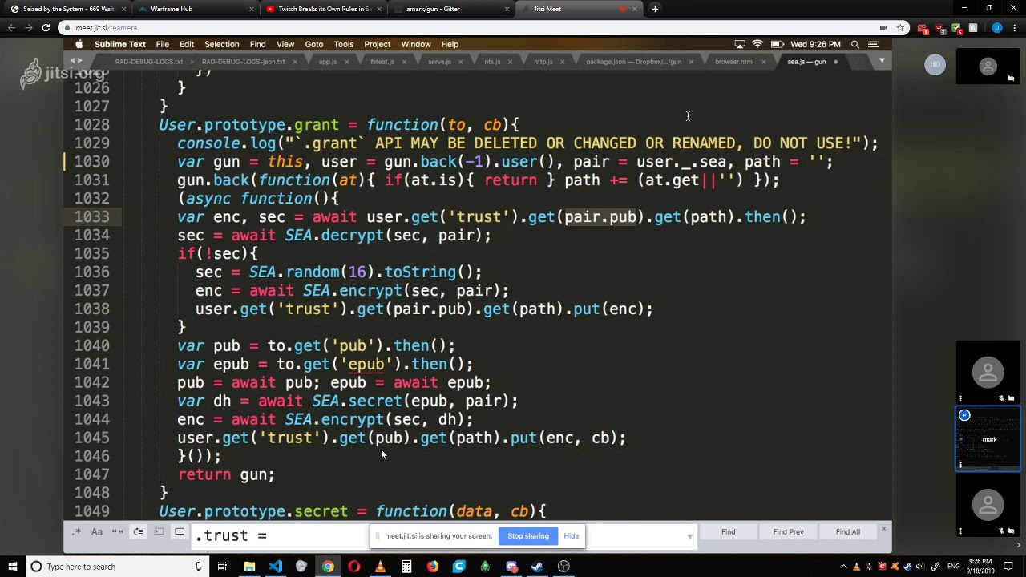Select the mark participant thumbnail
The image size is (1026, 577).
click(988, 438)
